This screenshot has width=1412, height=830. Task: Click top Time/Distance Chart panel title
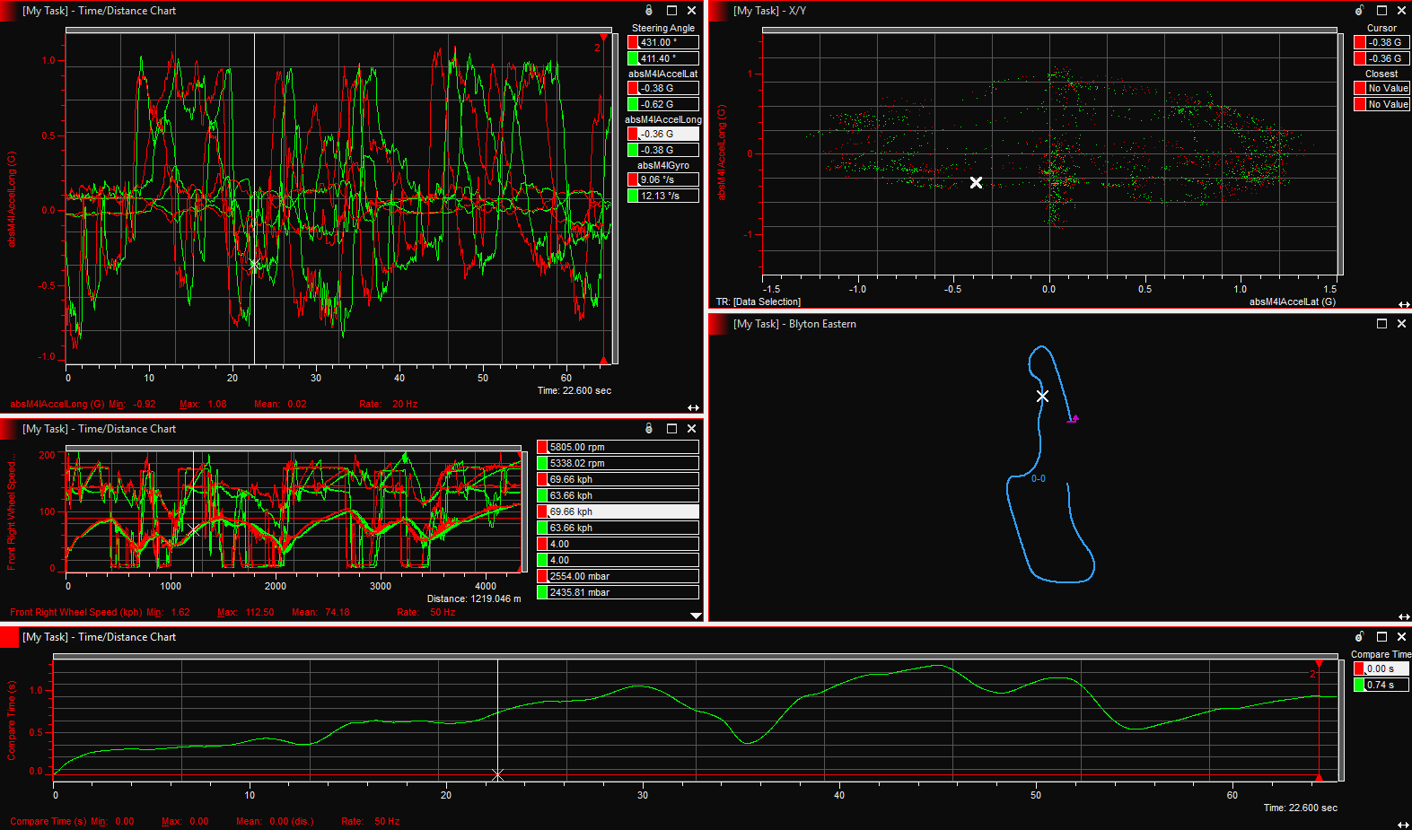coord(99,11)
